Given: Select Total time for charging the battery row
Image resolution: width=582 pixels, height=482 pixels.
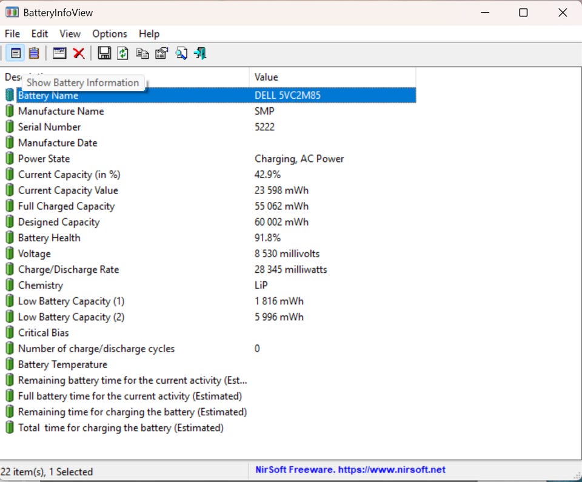Looking at the screenshot, I should (x=210, y=428).
